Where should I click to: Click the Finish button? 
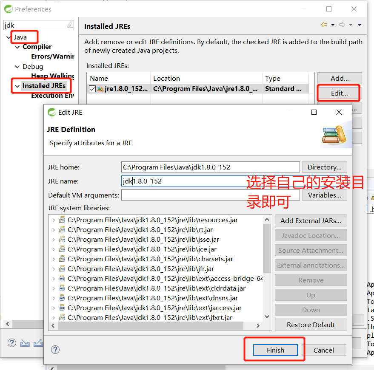click(275, 350)
